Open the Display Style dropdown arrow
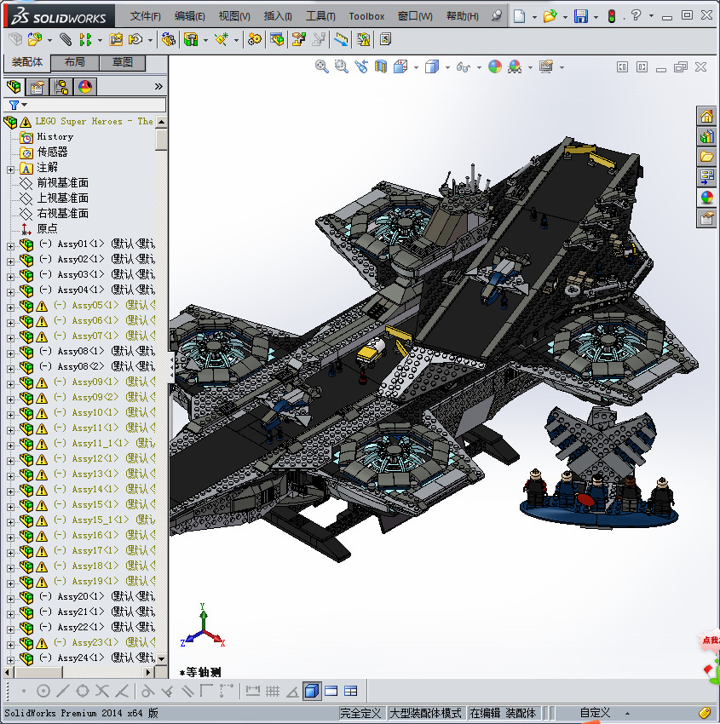The image size is (720, 724). pyautogui.click(x=447, y=67)
